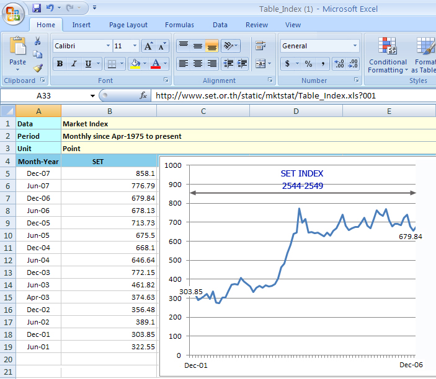
Task: Toggle Italic formatting
Action: pyautogui.click(x=74, y=64)
